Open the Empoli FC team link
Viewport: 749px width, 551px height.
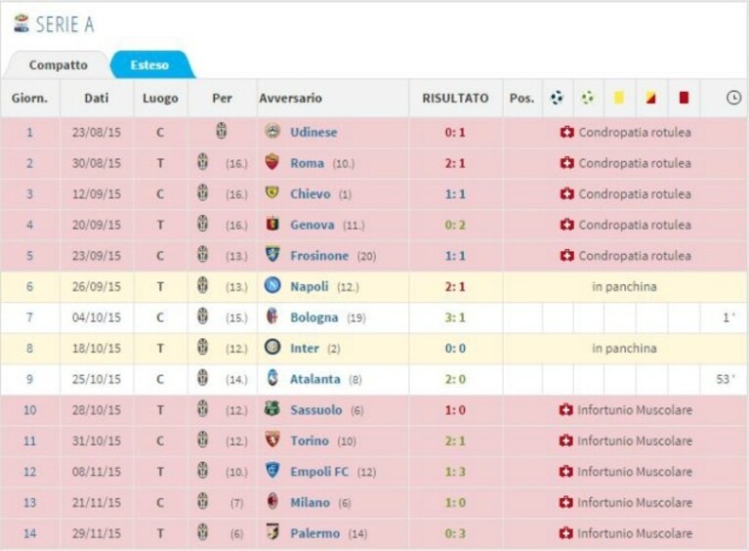pos(319,472)
